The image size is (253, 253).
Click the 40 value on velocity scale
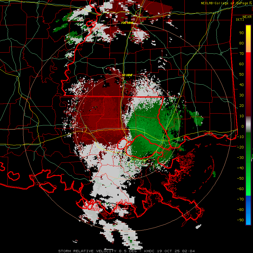click(241, 85)
